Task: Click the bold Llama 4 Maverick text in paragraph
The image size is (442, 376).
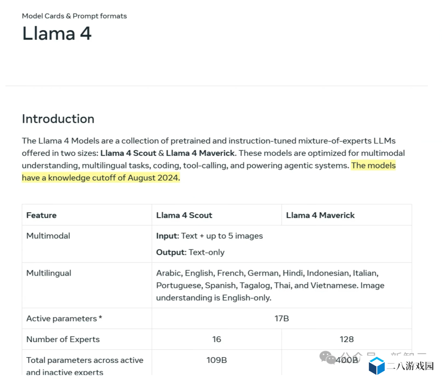Action: coord(200,153)
